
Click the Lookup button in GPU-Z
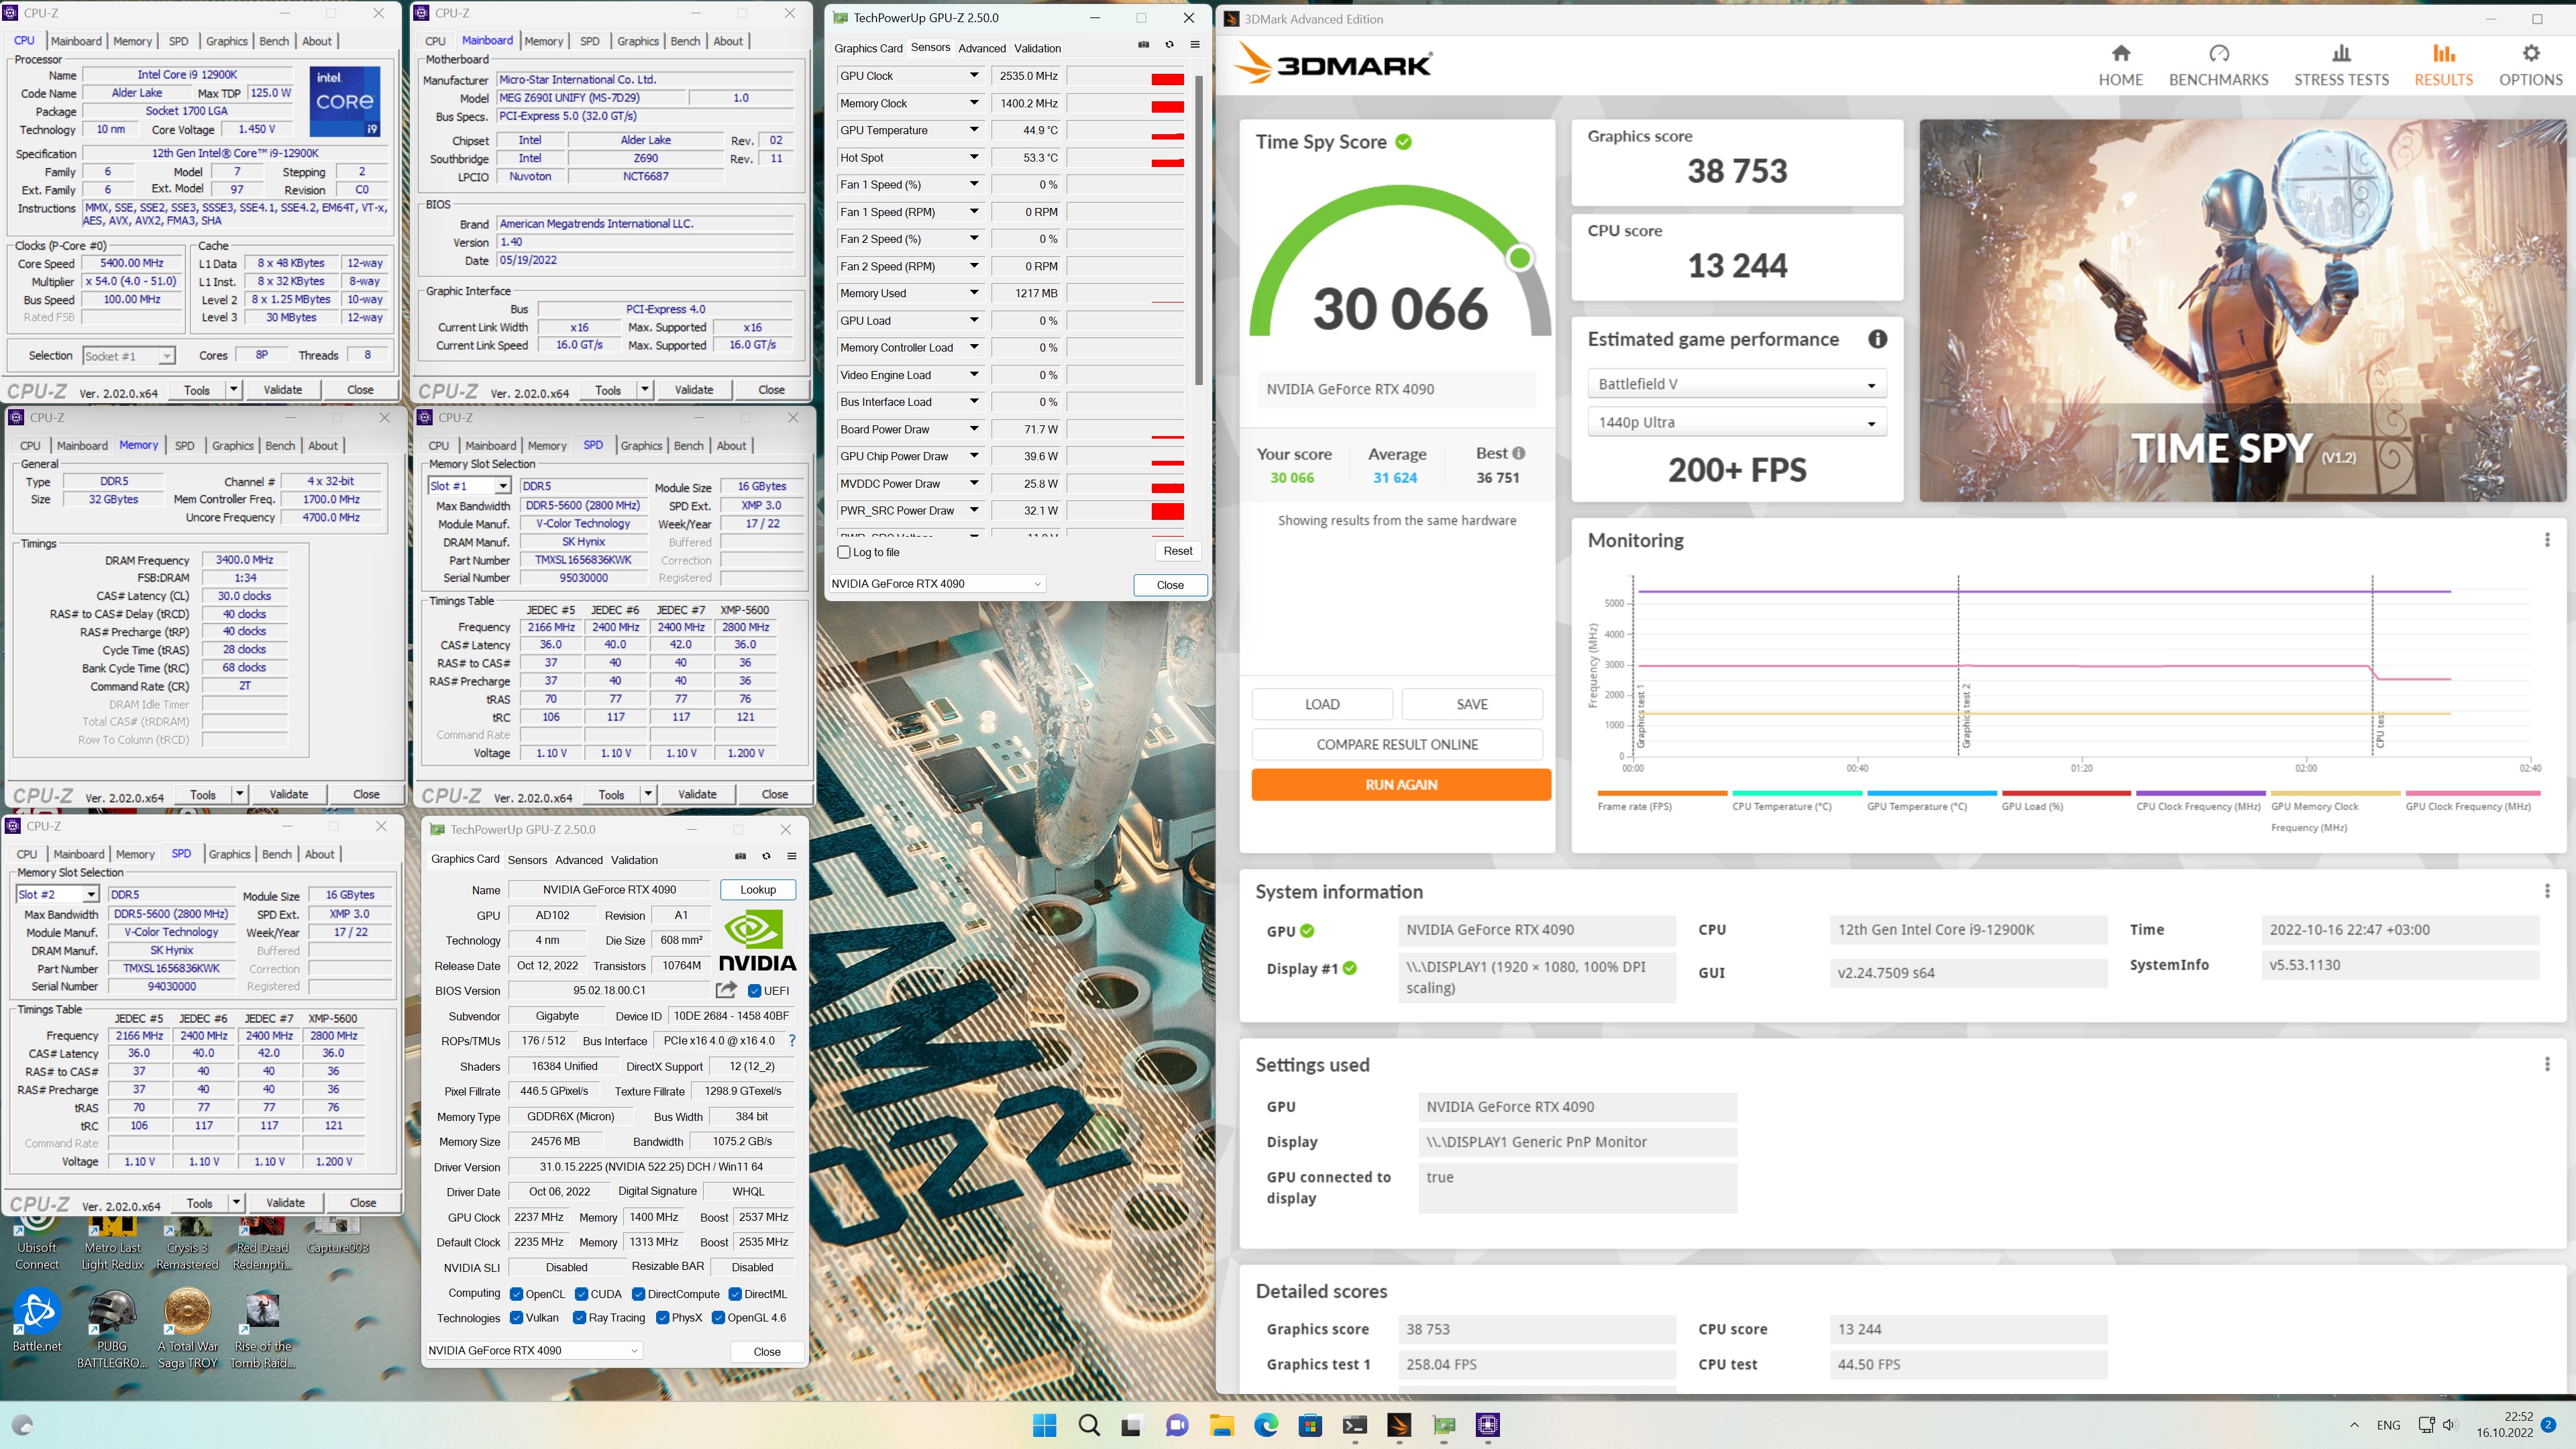pyautogui.click(x=757, y=889)
